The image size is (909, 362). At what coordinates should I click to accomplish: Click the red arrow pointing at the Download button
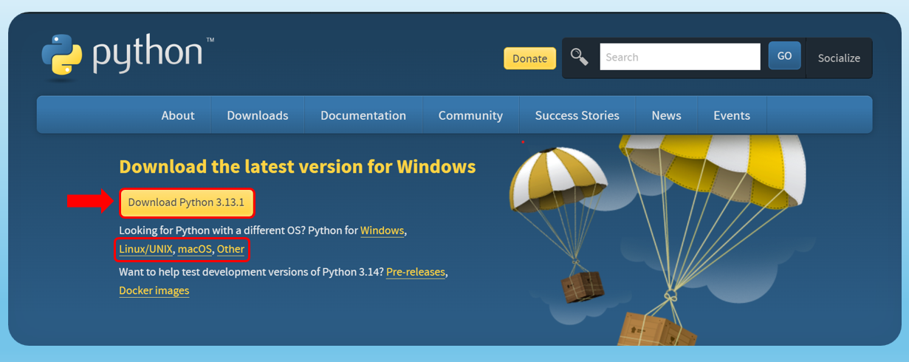[90, 202]
